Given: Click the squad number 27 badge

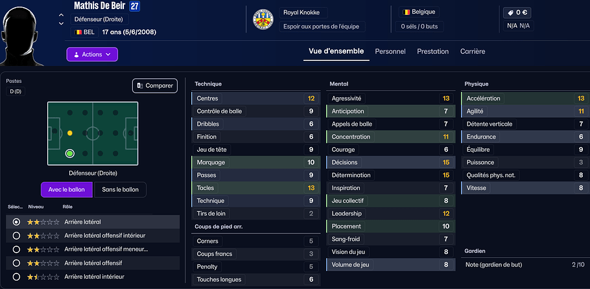Looking at the screenshot, I should (134, 6).
